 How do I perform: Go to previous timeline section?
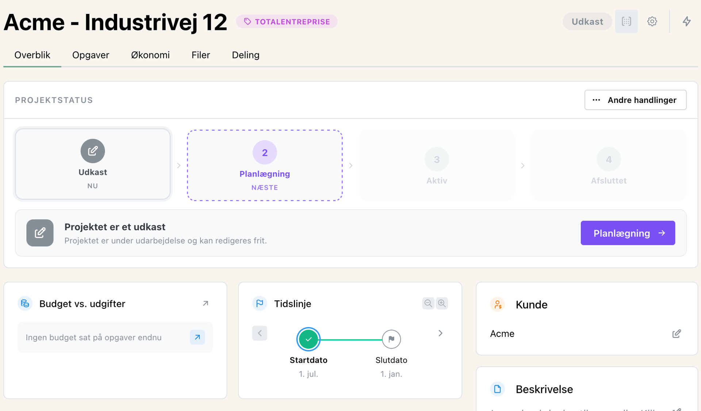(x=260, y=333)
